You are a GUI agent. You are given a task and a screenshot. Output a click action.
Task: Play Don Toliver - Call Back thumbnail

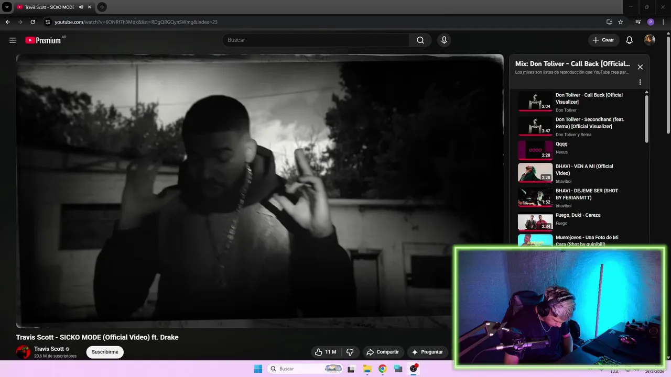[535, 102]
